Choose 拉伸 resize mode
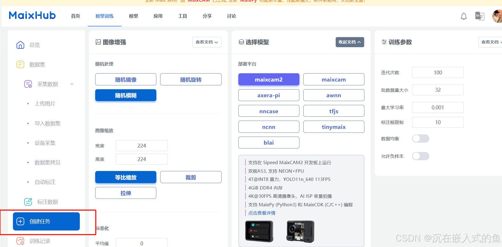Viewport: 502px width, 247px height. point(126,193)
